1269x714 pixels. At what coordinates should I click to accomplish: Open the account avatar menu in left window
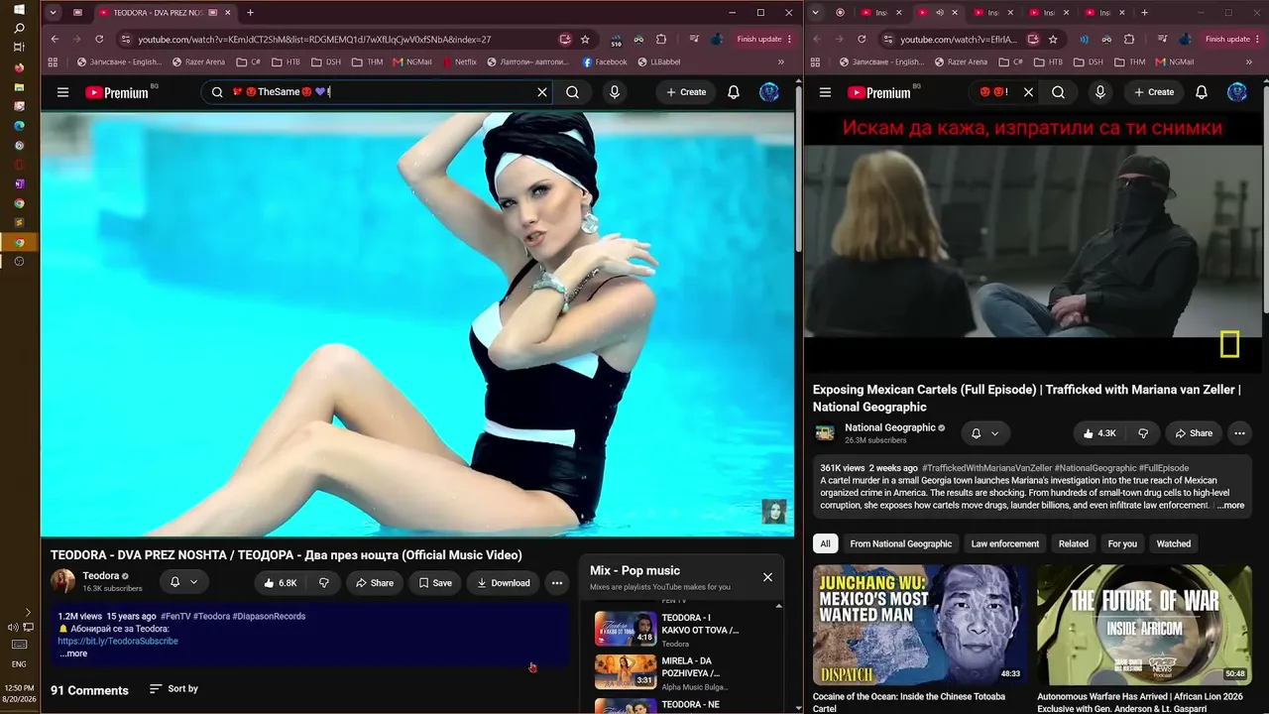[x=769, y=92]
